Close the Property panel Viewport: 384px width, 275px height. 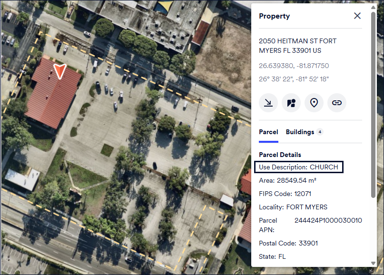pyautogui.click(x=357, y=16)
